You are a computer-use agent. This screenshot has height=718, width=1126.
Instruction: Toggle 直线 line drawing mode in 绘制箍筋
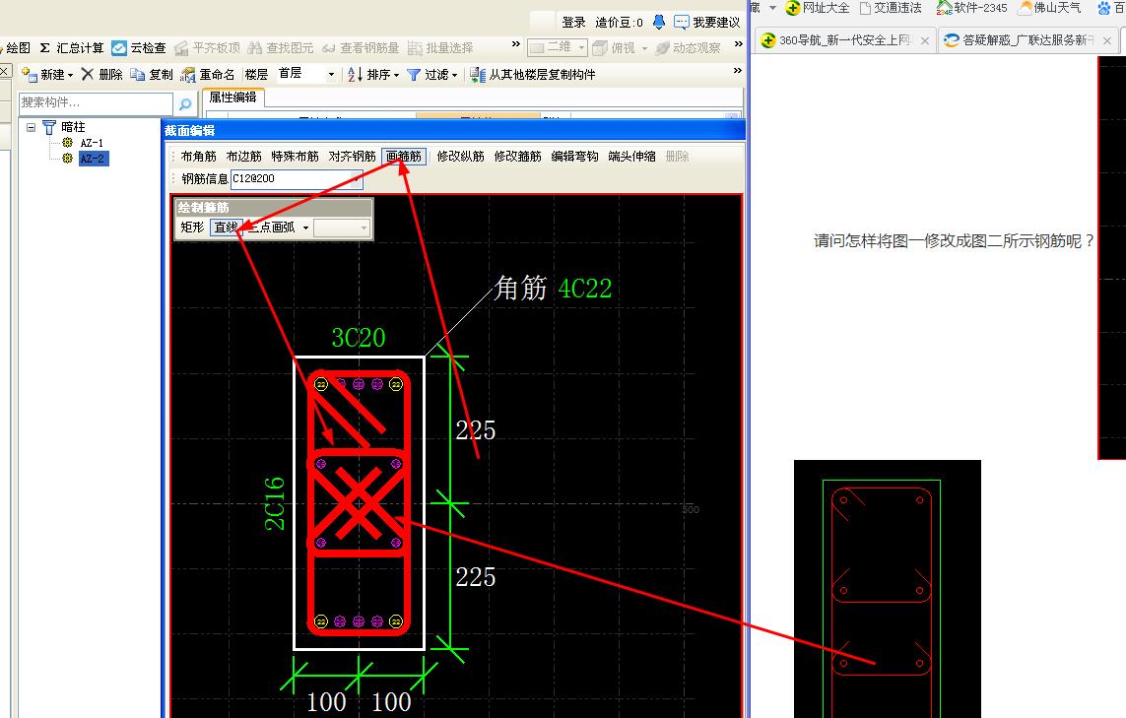[x=225, y=227]
